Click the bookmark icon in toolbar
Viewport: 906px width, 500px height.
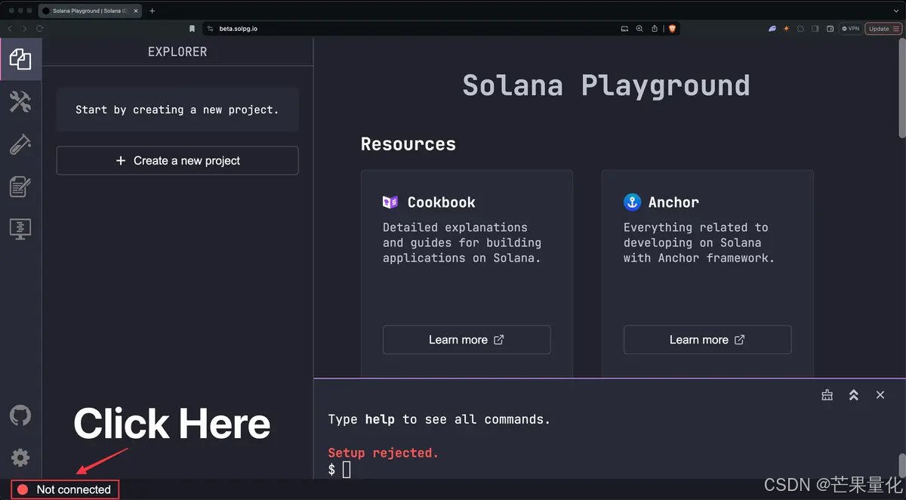[x=192, y=29]
